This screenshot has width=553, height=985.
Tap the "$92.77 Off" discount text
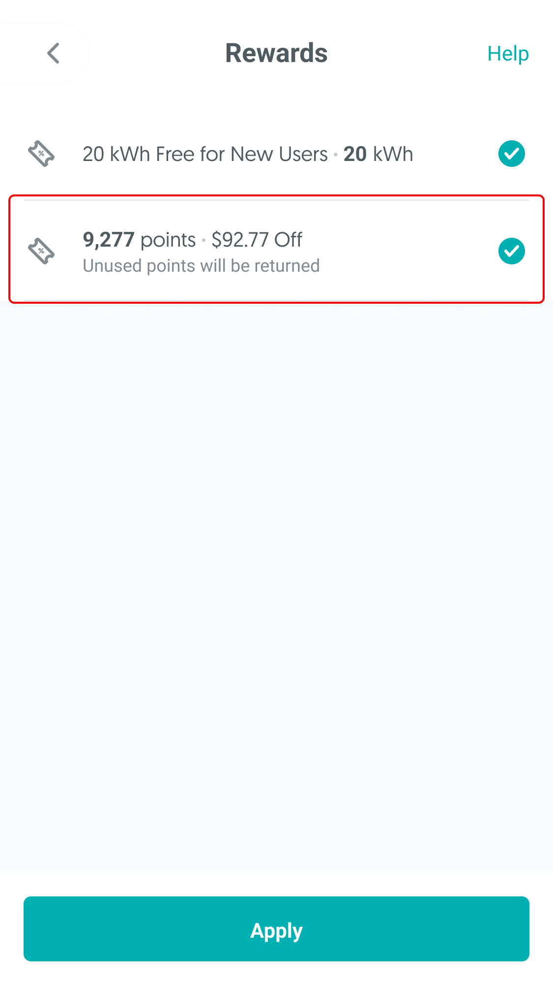[257, 240]
